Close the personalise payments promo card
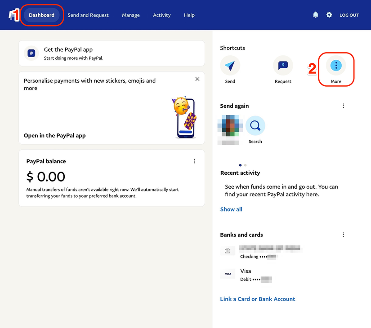 197,79
